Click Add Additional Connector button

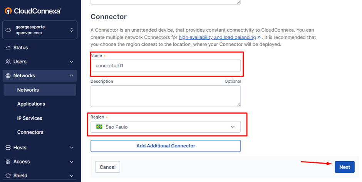[x=166, y=146]
